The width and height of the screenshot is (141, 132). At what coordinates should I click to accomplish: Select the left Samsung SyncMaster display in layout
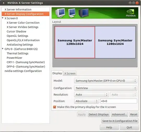[75, 42]
